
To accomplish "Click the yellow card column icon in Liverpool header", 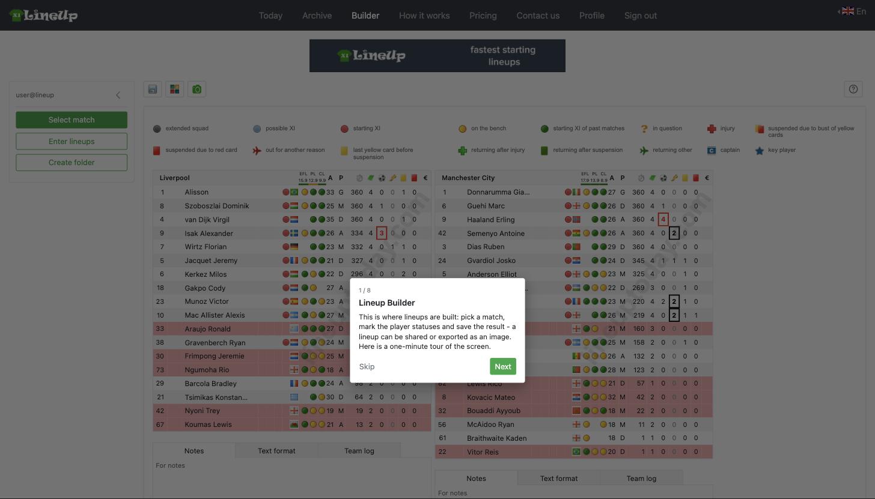I will [x=403, y=178].
